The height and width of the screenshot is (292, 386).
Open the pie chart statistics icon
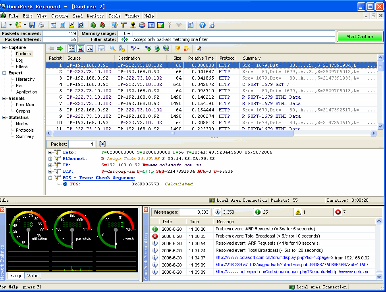point(142,25)
